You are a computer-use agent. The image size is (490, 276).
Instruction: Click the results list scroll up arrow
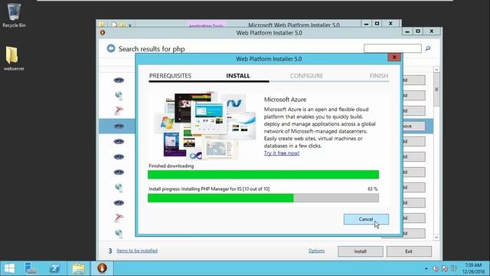pos(436,70)
